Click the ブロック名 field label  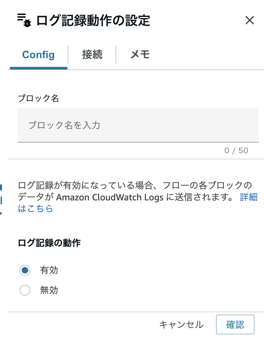pos(38,99)
